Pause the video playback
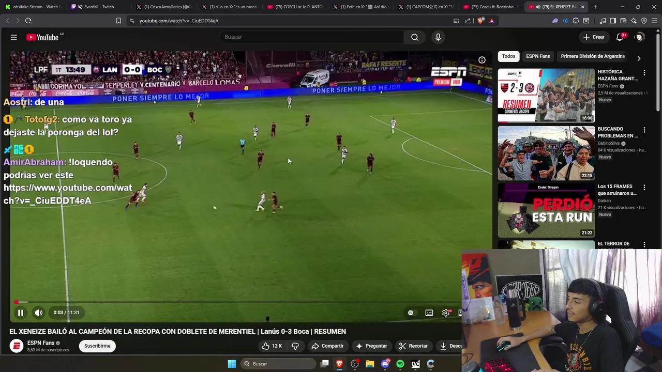662x372 pixels. [21, 313]
